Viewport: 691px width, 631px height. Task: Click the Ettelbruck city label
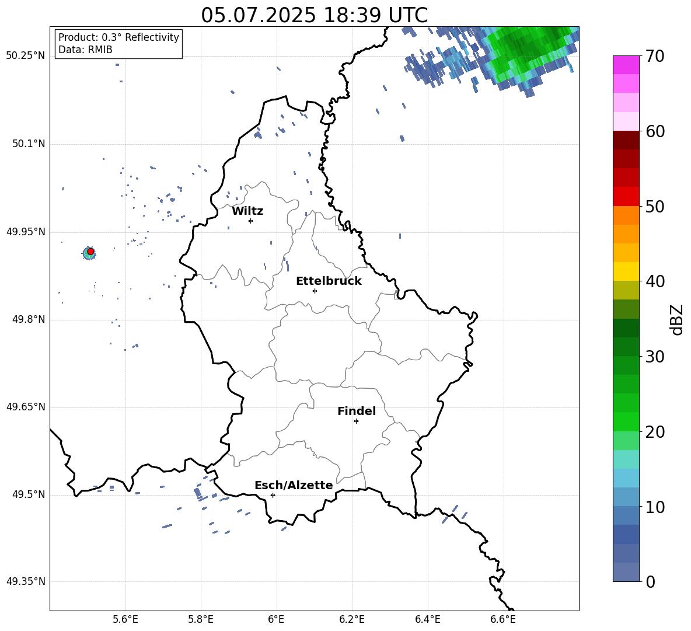pos(329,281)
